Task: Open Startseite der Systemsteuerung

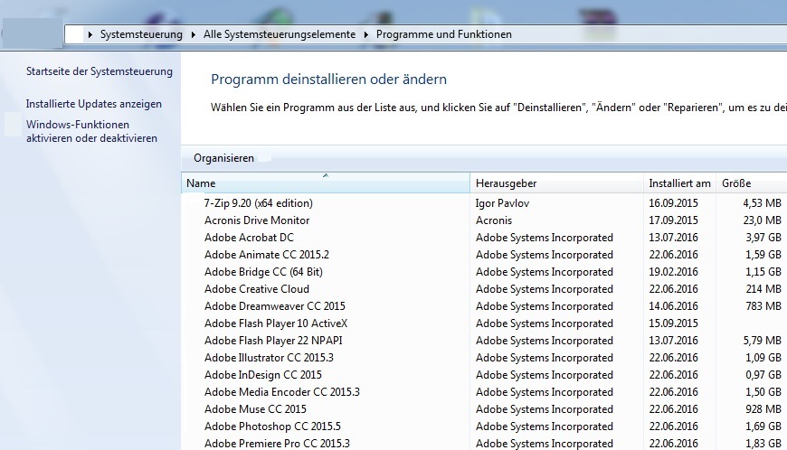Action: tap(100, 71)
